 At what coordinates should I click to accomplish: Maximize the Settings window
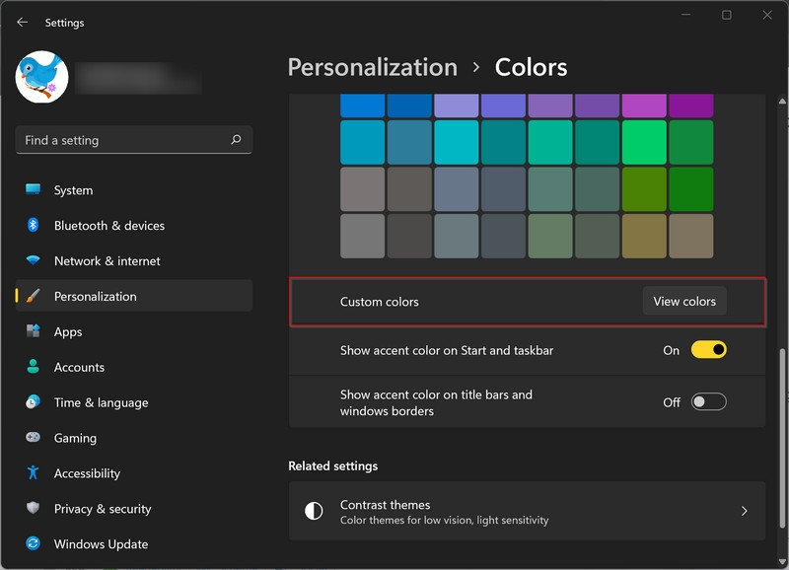726,15
